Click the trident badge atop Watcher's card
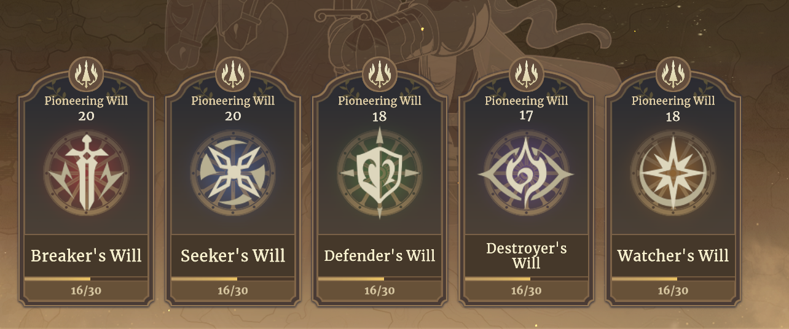Viewport: 789px width, 329px height. tap(673, 74)
